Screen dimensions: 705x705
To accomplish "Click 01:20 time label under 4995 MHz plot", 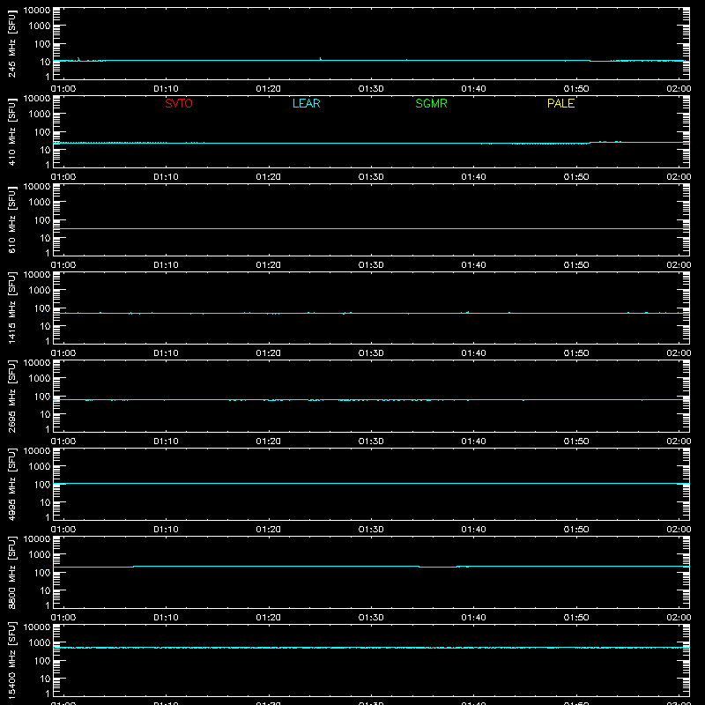I will [269, 530].
